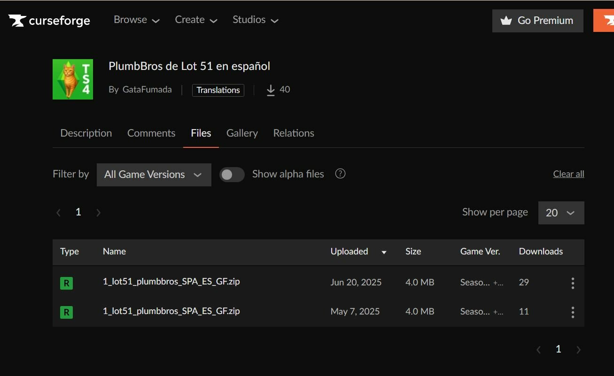Enable the Show alpha files toggle
614x376 pixels.
point(232,175)
